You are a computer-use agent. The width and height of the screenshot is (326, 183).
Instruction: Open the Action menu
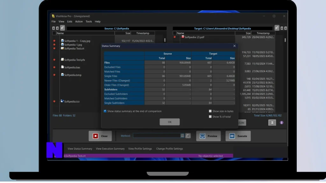(79, 21)
